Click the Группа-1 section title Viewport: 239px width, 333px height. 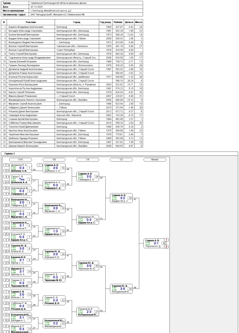[x=10, y=153]
